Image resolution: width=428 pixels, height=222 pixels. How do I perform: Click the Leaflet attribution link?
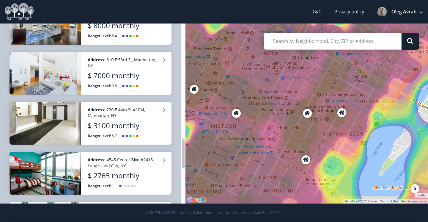[421, 195]
